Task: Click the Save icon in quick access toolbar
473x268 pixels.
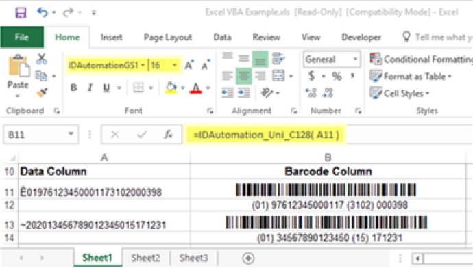Action: (x=21, y=12)
